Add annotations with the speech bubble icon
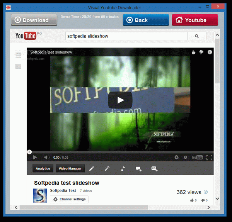Screen dimensions: 232x222 click(x=138, y=169)
